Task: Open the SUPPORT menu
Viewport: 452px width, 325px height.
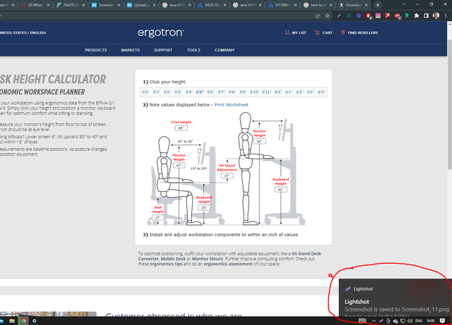Action: pyautogui.click(x=163, y=50)
